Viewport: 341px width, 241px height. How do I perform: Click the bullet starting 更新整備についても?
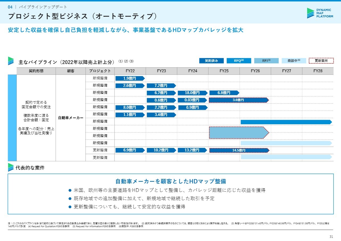pyautogui.click(x=129, y=207)
